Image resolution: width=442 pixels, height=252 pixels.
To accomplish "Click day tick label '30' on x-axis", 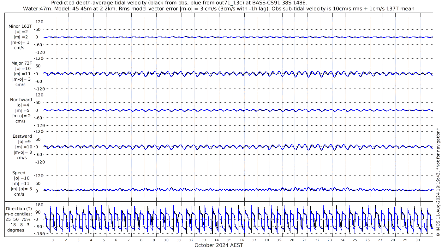I will (417, 240).
